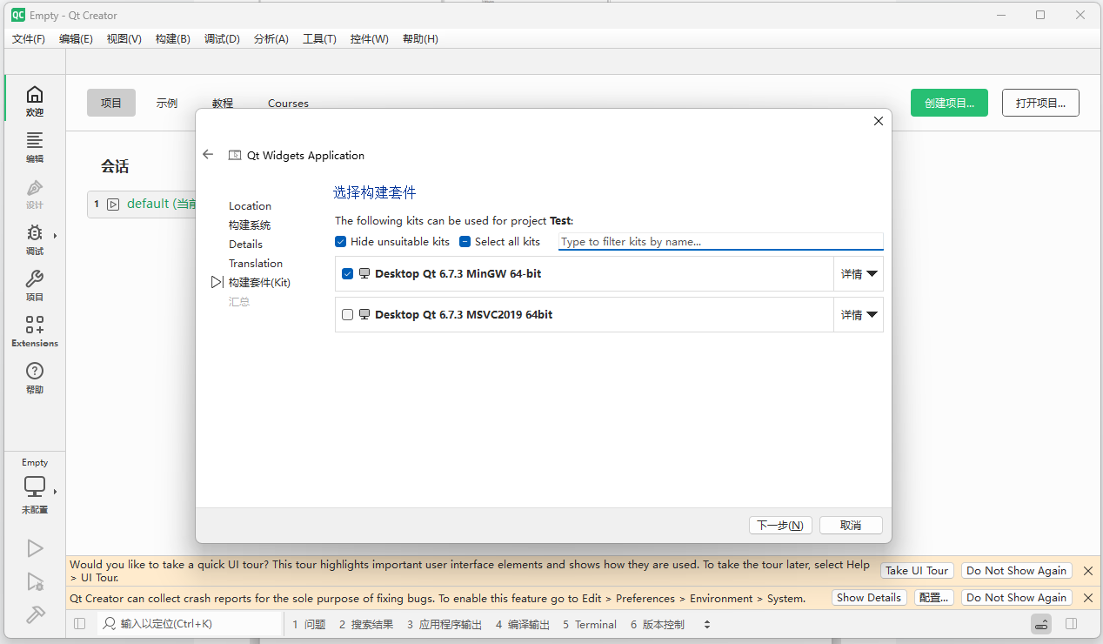Go back using wizard back arrow
This screenshot has width=1103, height=644.
pyautogui.click(x=208, y=154)
